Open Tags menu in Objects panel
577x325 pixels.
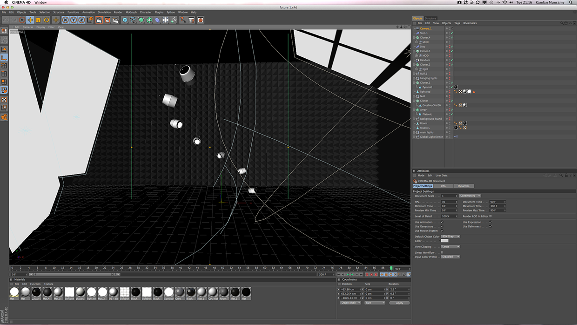tap(457, 23)
